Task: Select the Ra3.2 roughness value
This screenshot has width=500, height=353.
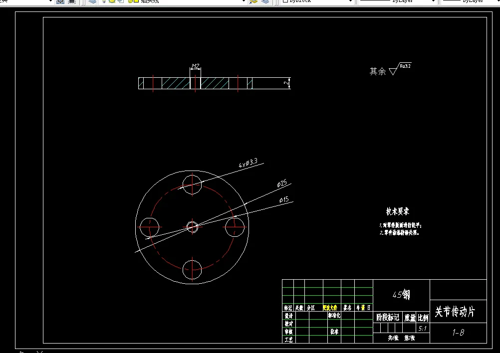Action: (405, 66)
